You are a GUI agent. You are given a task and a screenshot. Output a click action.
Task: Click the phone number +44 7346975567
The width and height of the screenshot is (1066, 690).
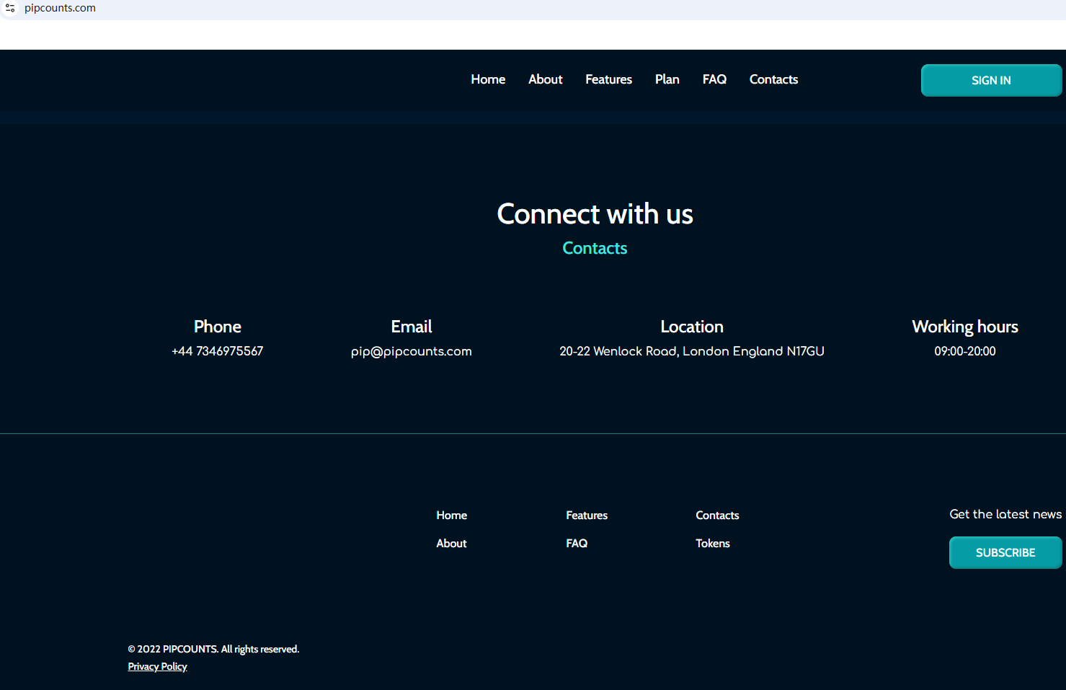tap(217, 351)
